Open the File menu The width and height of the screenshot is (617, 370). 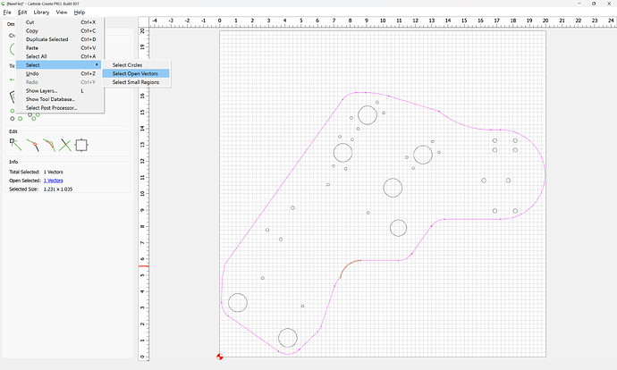(x=7, y=13)
